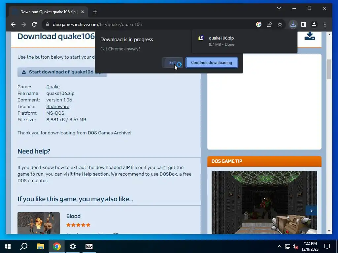Click Exit in download dialog
Screen dimensions: 338x253
(172, 63)
